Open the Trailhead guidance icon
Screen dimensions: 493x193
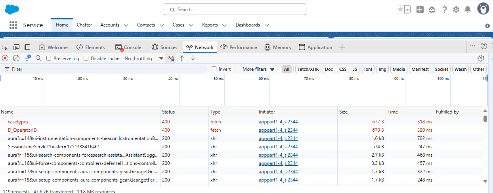(x=432, y=9)
